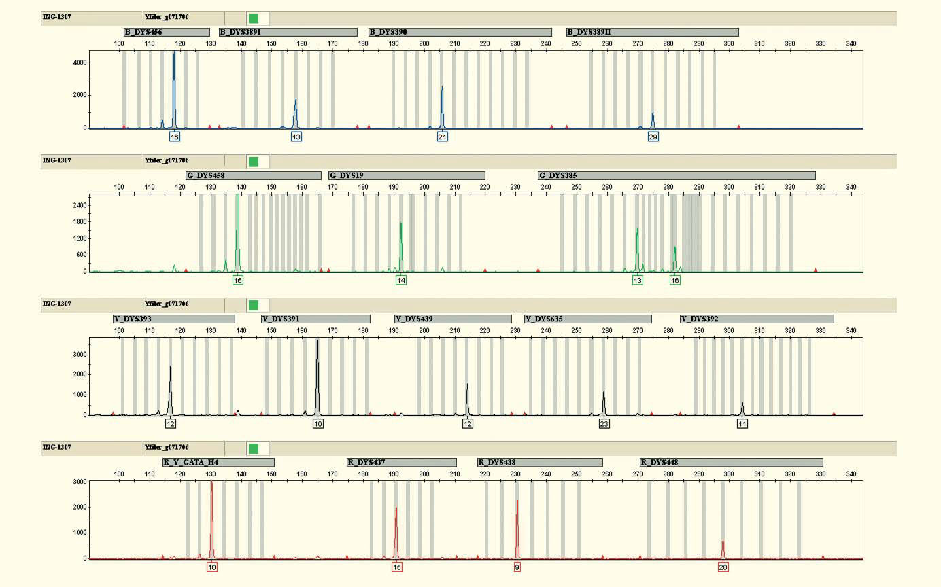This screenshot has height=587, width=941.
Task: Click the green quality square in the blue dye panel
Action: (254, 18)
